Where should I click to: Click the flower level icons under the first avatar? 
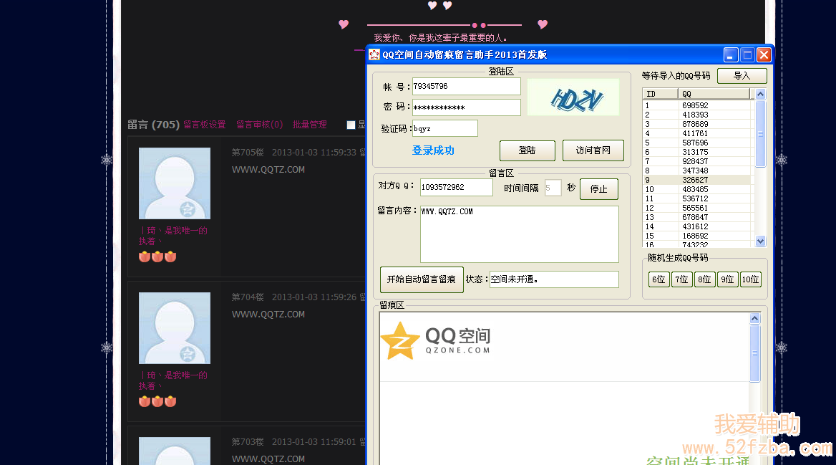(157, 257)
